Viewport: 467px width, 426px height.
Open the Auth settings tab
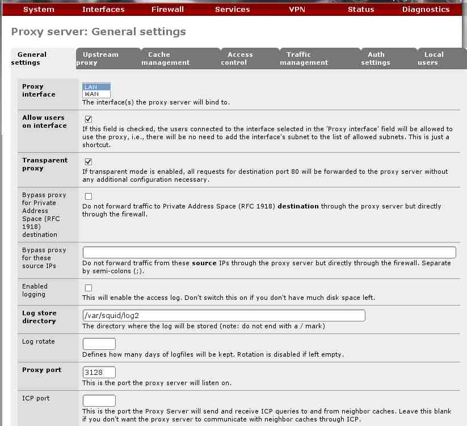(376, 59)
